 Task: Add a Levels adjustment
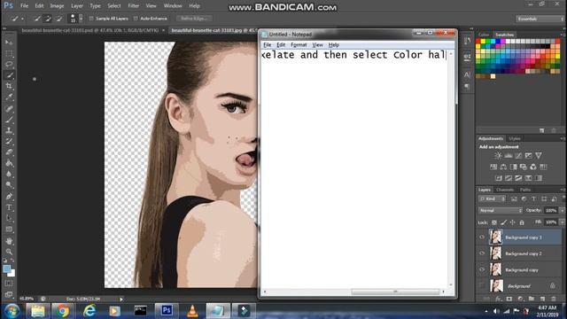[x=508, y=156]
